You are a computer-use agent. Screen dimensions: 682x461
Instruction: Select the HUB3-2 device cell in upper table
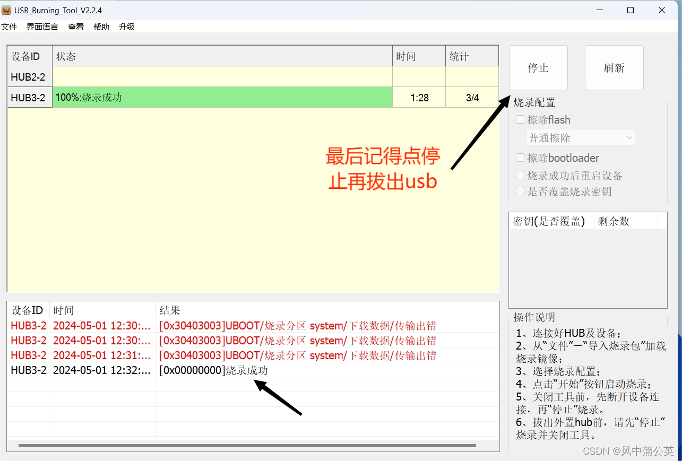point(30,98)
